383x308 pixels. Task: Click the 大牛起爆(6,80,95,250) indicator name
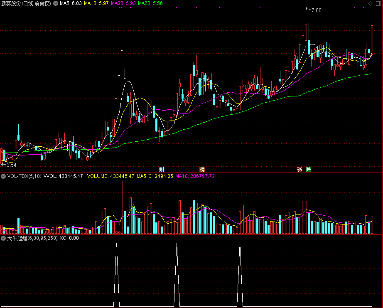(32, 238)
